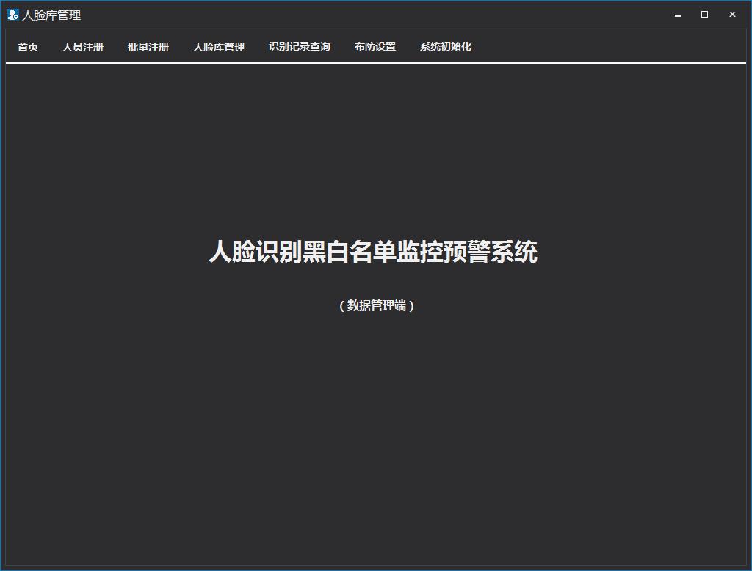Click the 人脸库管理 window title text

[51, 15]
